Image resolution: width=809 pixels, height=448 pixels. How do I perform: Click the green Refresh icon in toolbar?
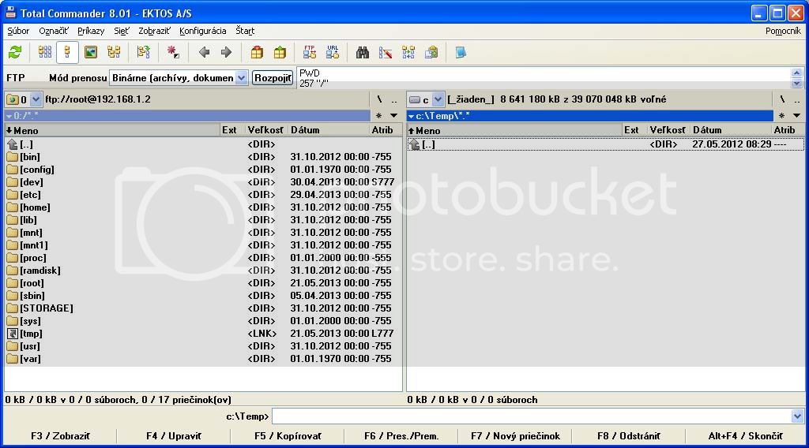coord(15,52)
